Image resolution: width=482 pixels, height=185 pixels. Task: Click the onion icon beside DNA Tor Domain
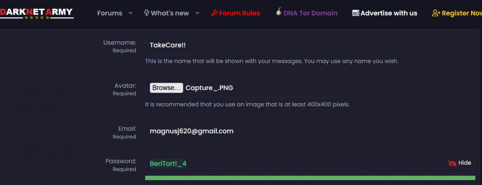pyautogui.click(x=279, y=12)
